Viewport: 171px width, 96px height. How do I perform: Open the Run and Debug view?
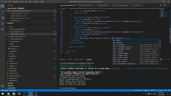[x=2, y=23]
